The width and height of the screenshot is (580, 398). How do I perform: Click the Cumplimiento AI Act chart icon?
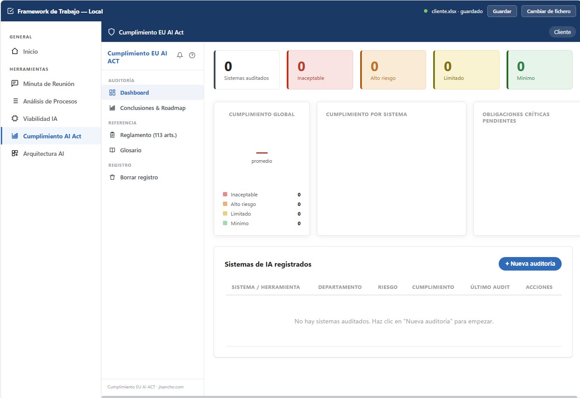tap(15, 136)
